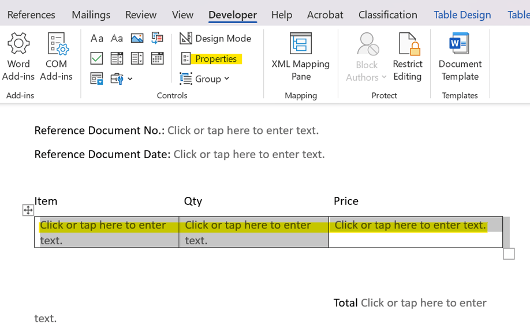Expand the Legacy Tools dropdown

point(121,78)
